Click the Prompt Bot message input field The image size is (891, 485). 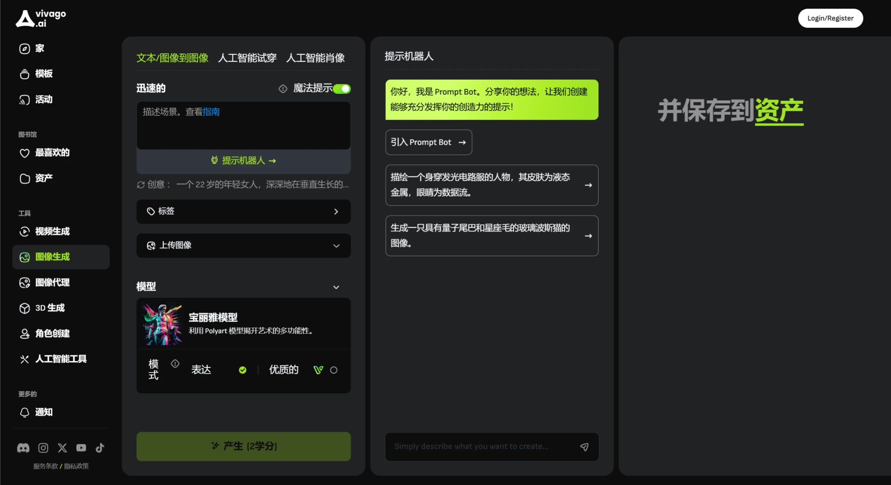click(x=481, y=446)
